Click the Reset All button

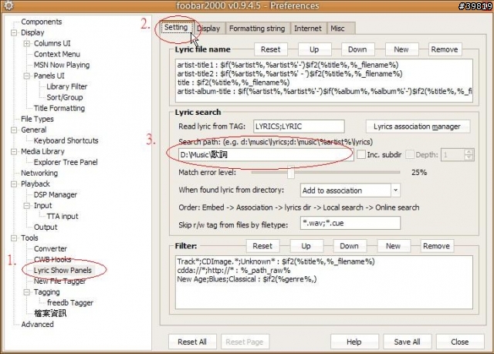tap(192, 342)
